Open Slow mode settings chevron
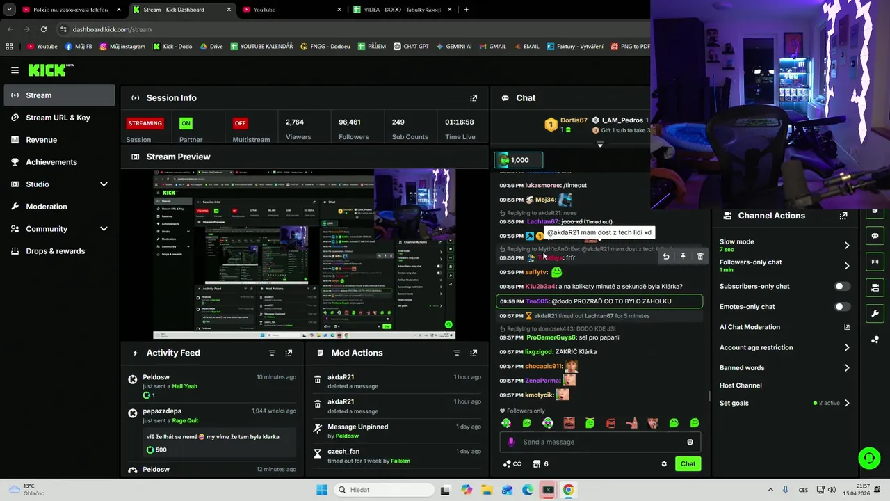This screenshot has height=501, width=890. point(847,245)
